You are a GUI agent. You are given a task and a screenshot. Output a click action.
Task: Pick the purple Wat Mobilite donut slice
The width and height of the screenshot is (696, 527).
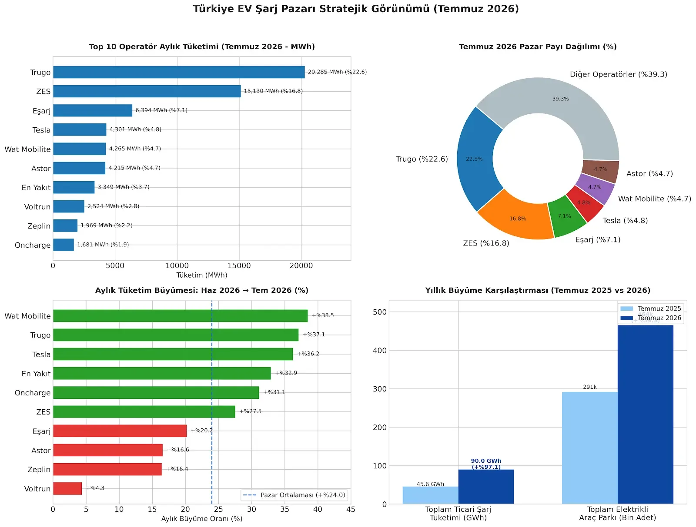(x=595, y=188)
